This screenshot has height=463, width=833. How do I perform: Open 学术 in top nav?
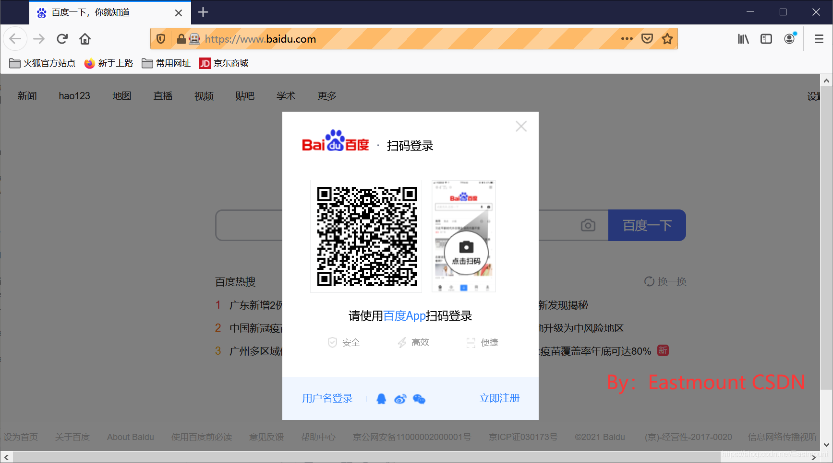pyautogui.click(x=286, y=96)
